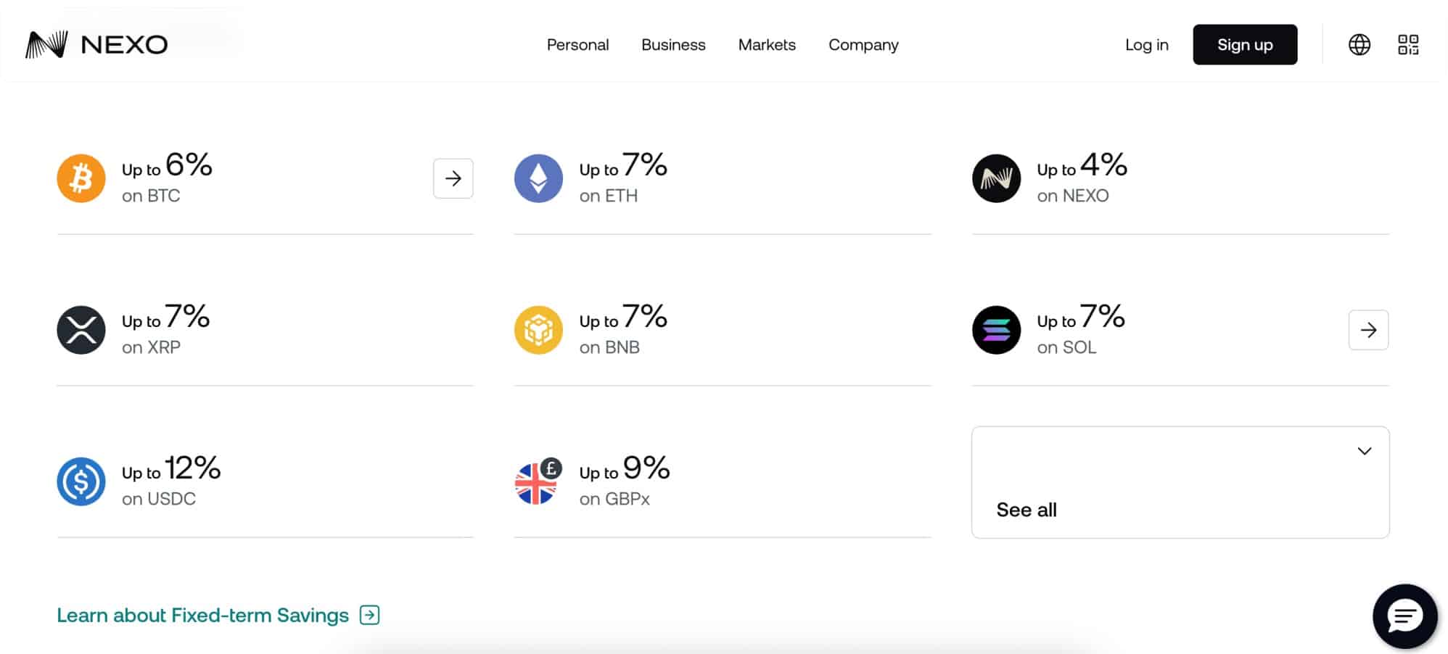Select the BNB coin icon
The width and height of the screenshot is (1448, 654).
point(539,330)
